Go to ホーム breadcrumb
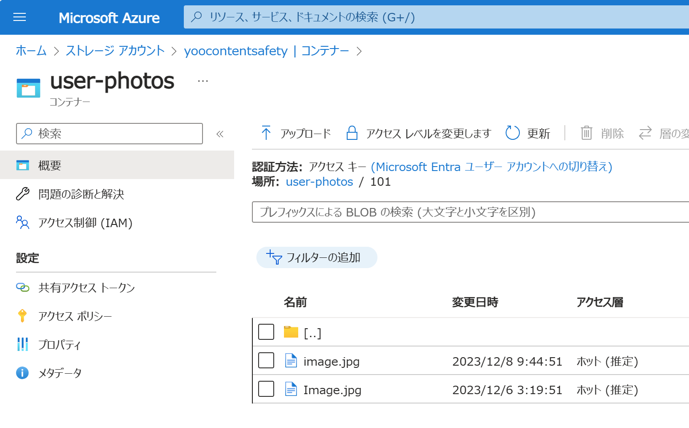 point(31,51)
